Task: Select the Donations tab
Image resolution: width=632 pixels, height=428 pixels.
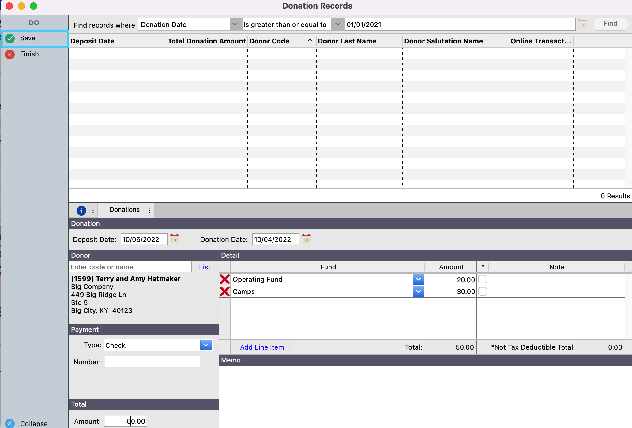Action: pyautogui.click(x=124, y=210)
